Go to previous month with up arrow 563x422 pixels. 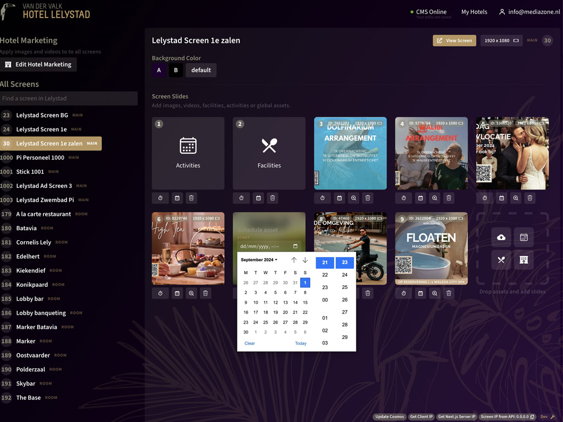click(x=294, y=260)
